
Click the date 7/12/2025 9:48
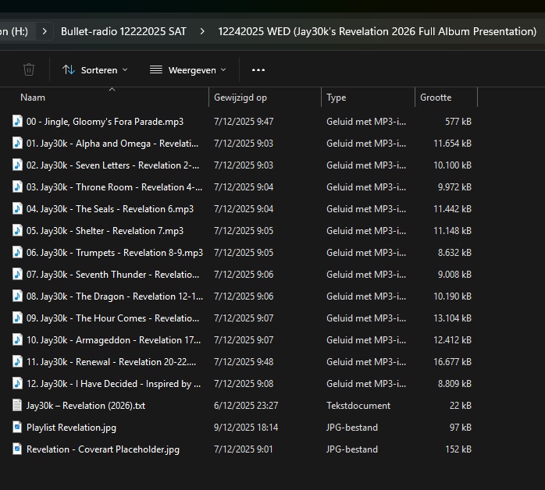(x=244, y=362)
